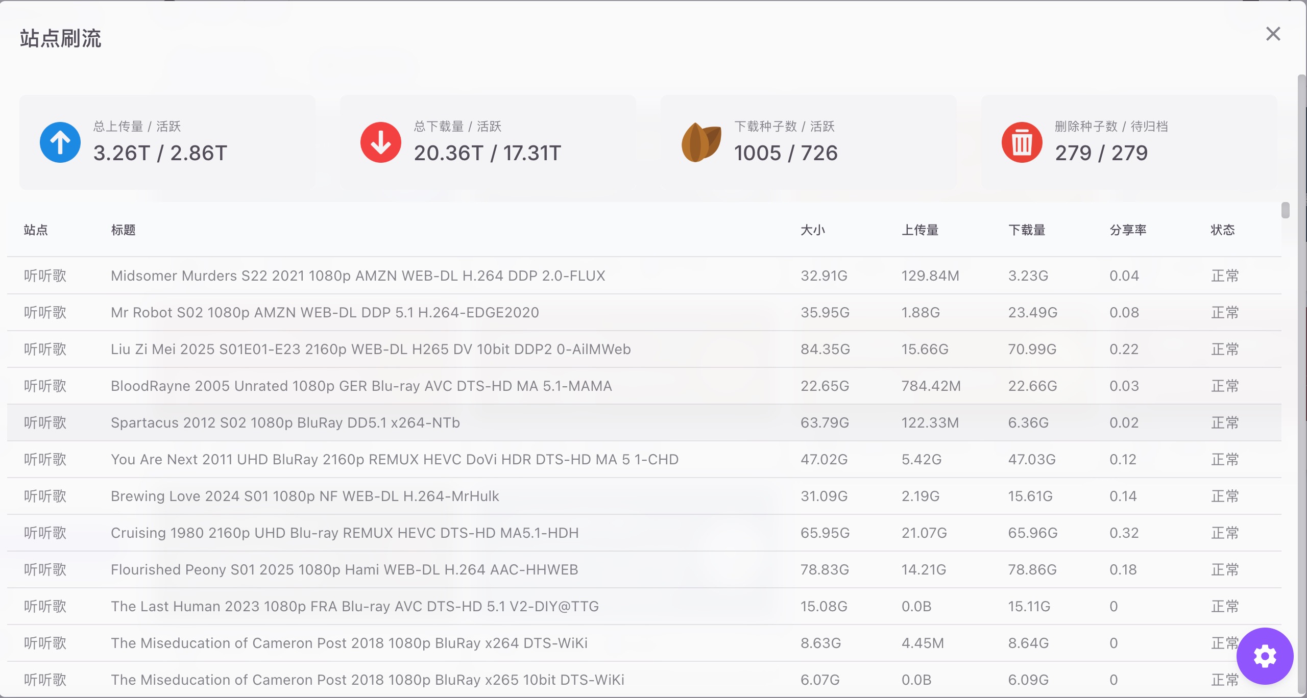Screen dimensions: 1307x698
Task: Click the deleted count 279 / 279
Action: (1101, 153)
